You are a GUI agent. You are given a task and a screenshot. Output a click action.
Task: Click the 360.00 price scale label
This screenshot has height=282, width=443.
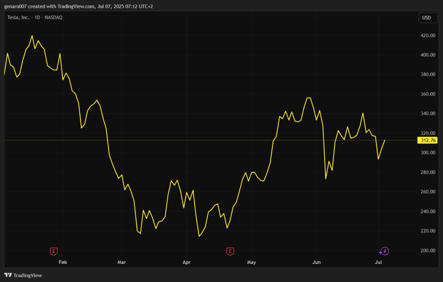pos(427,94)
